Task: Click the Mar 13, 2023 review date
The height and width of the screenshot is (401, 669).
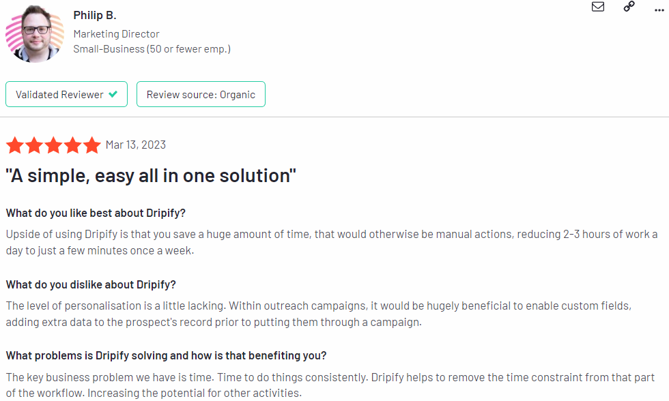Action: point(136,145)
